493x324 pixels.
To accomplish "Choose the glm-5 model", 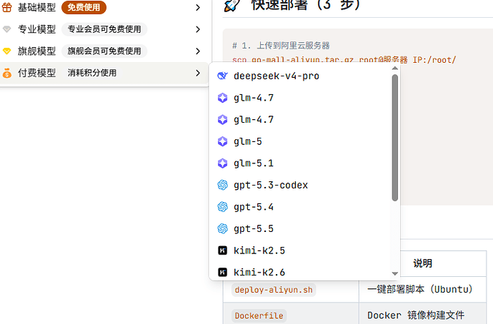I will [300, 141].
